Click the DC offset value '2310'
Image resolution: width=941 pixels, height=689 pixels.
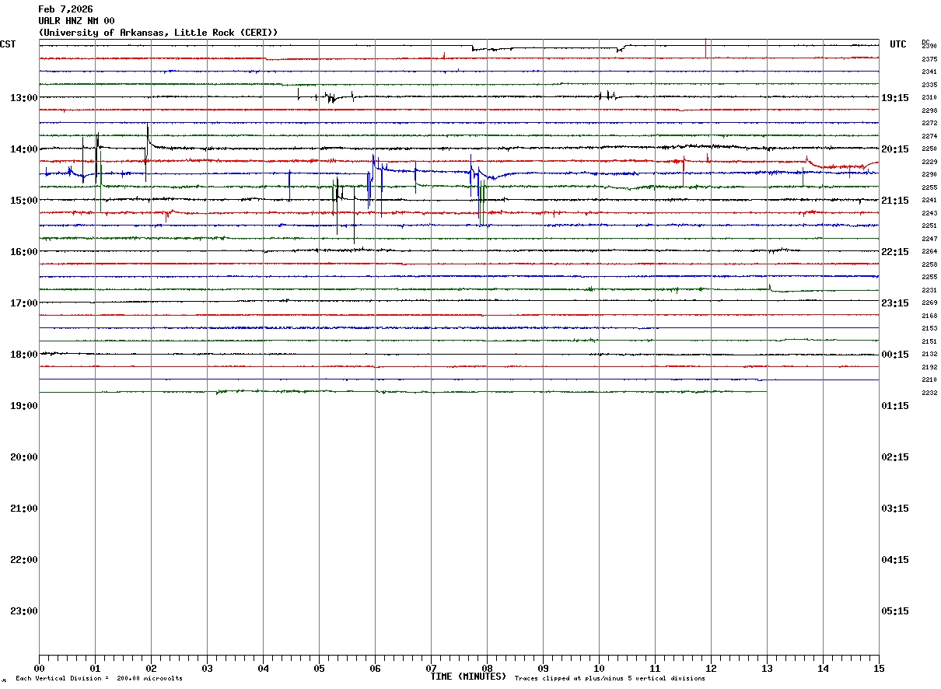[929, 98]
